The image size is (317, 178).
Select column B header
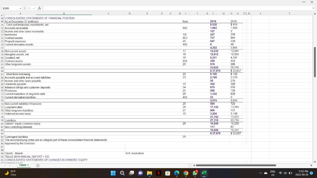tap(64, 14)
